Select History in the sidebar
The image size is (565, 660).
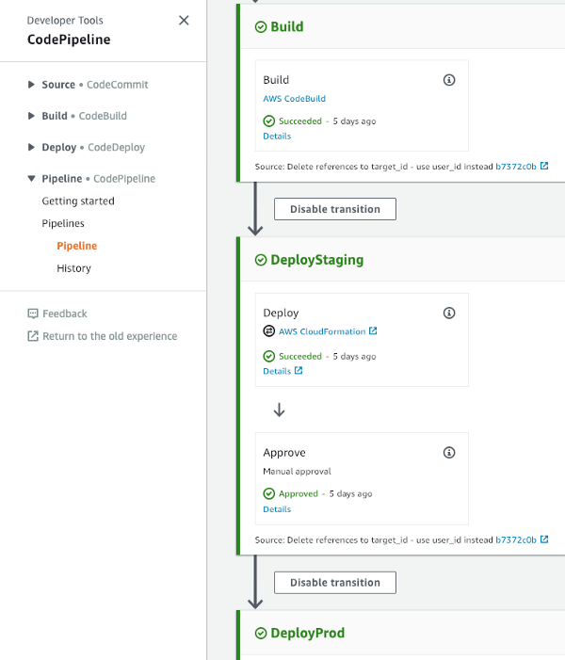pyautogui.click(x=73, y=268)
